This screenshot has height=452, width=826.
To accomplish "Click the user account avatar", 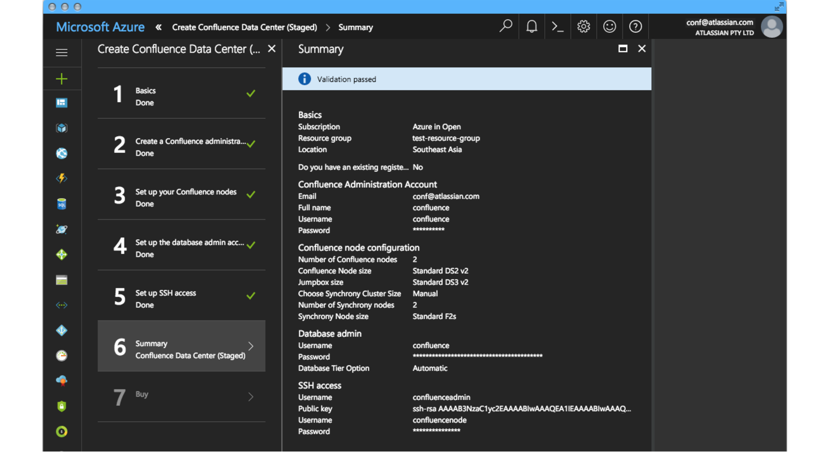I will pos(772,27).
